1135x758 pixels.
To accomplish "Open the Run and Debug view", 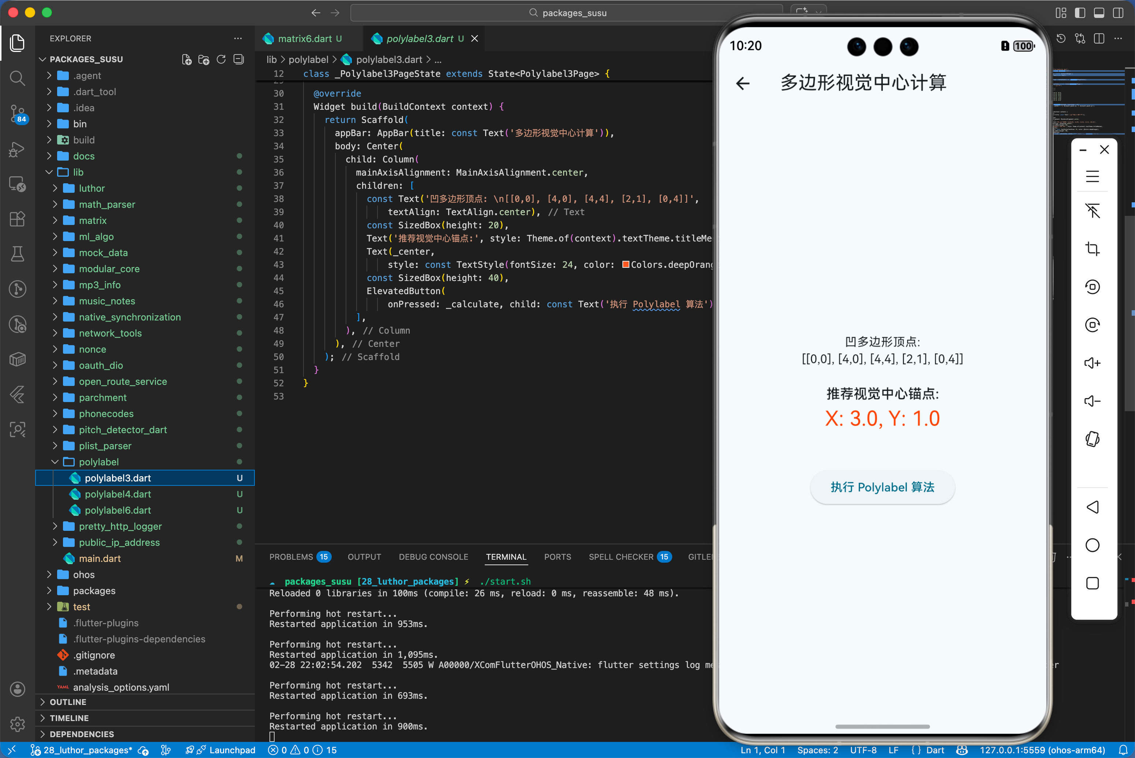I will [x=18, y=150].
